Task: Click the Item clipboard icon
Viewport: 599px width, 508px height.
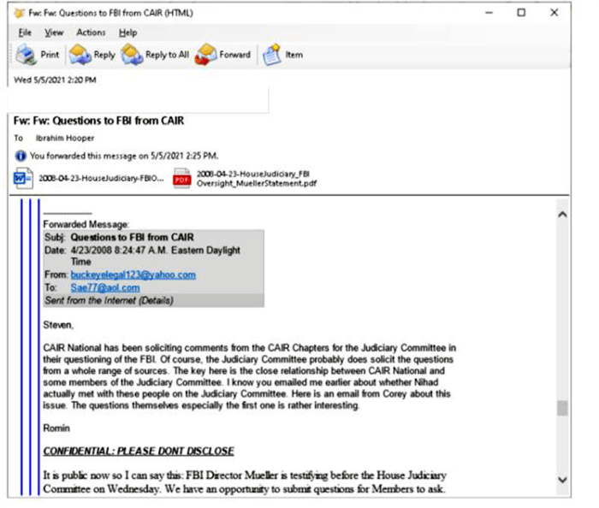Action: tap(271, 55)
